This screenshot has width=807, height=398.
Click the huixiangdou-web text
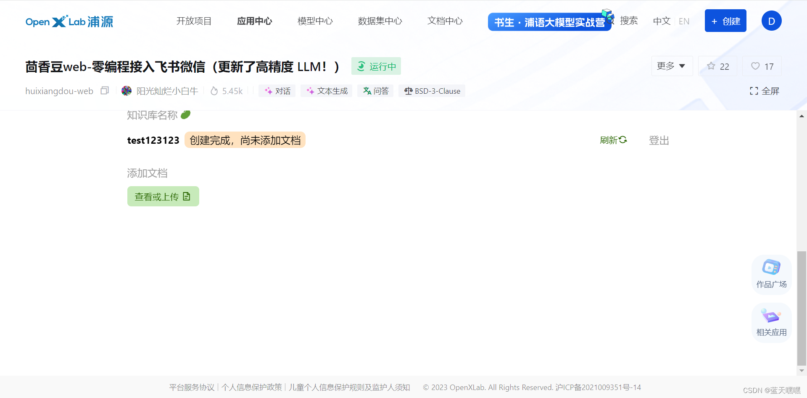point(59,91)
